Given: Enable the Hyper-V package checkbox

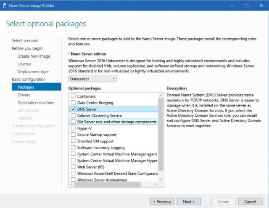Looking at the screenshot, I should 73,128.
